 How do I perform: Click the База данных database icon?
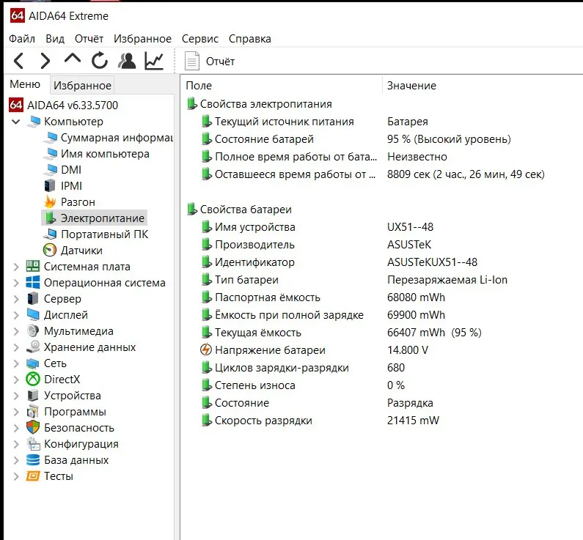pos(33,460)
